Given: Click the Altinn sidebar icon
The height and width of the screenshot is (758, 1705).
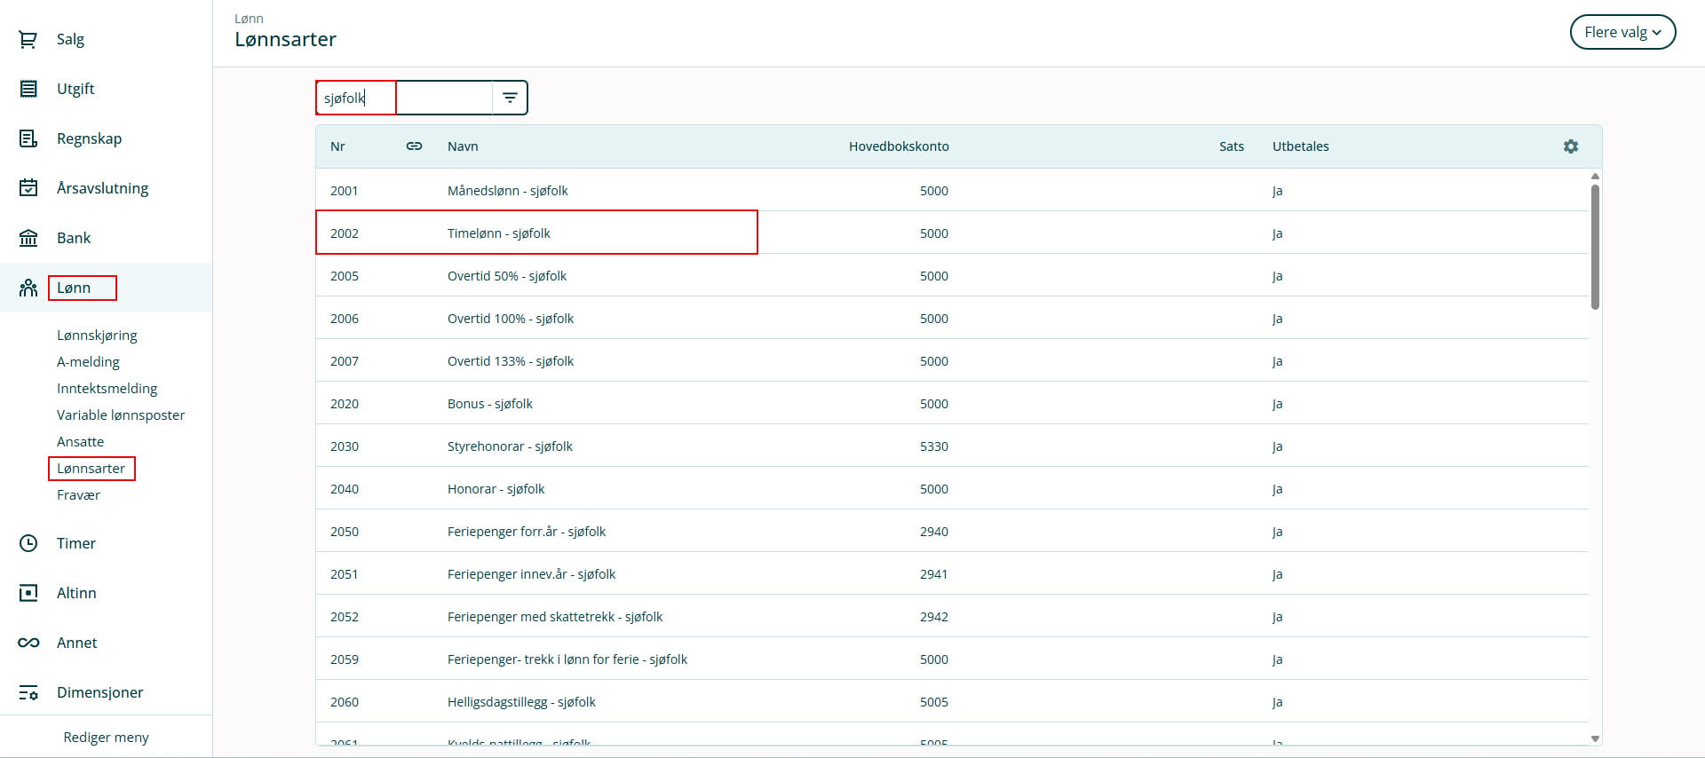Looking at the screenshot, I should click(28, 593).
